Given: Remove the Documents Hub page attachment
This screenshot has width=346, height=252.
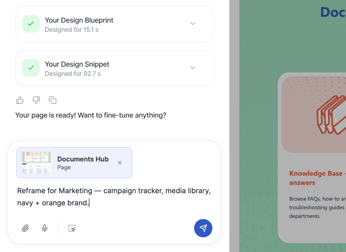Looking at the screenshot, I should point(120,163).
